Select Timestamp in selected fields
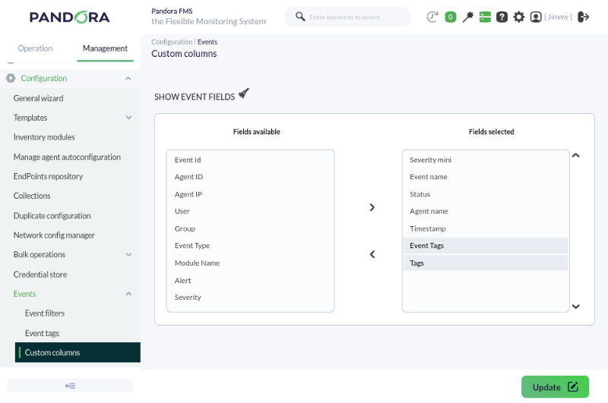Screen dimensions: 608x403 pos(486,228)
